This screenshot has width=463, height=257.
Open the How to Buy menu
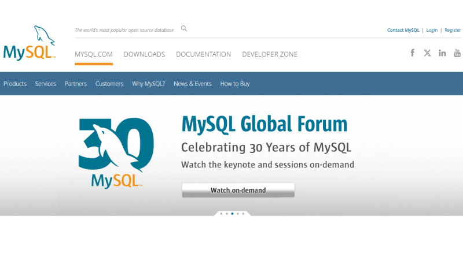pyautogui.click(x=235, y=84)
